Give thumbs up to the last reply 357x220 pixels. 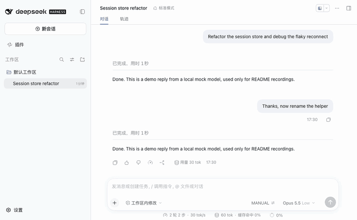point(126,163)
